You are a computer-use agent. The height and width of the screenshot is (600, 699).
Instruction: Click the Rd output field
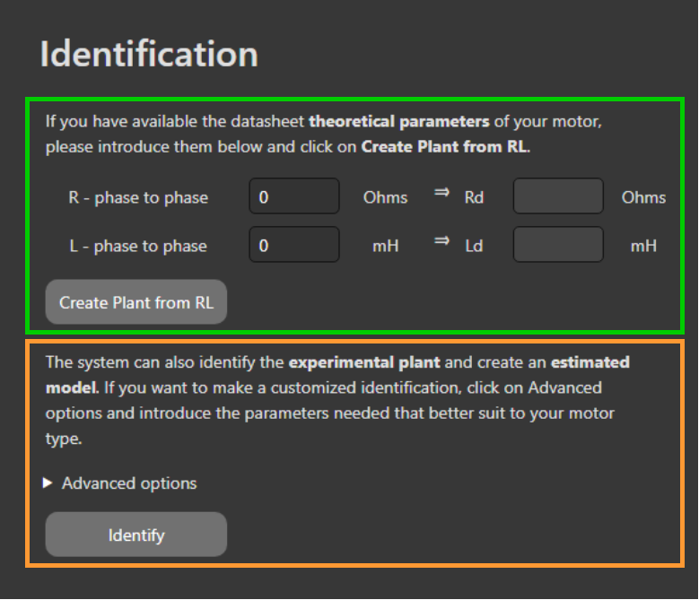pyautogui.click(x=557, y=197)
